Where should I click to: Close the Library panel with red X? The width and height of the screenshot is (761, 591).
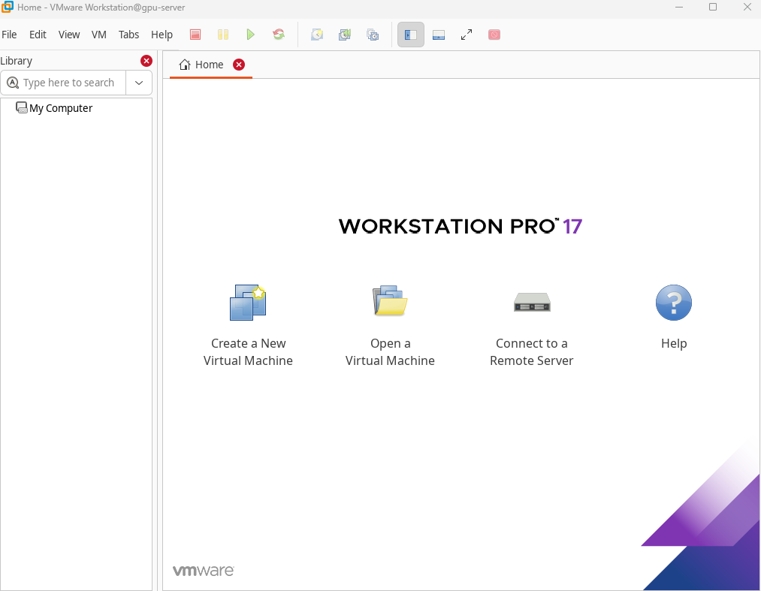tap(146, 61)
